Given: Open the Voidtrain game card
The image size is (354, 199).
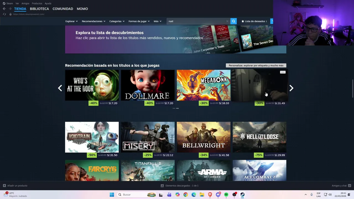Looking at the screenshot, I should pos(92,137).
